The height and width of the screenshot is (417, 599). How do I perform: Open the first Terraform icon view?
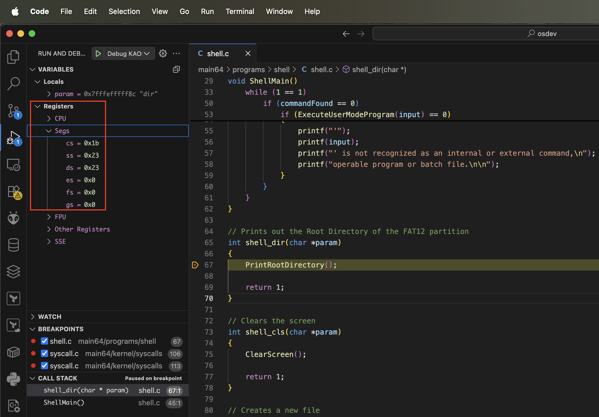click(x=13, y=298)
